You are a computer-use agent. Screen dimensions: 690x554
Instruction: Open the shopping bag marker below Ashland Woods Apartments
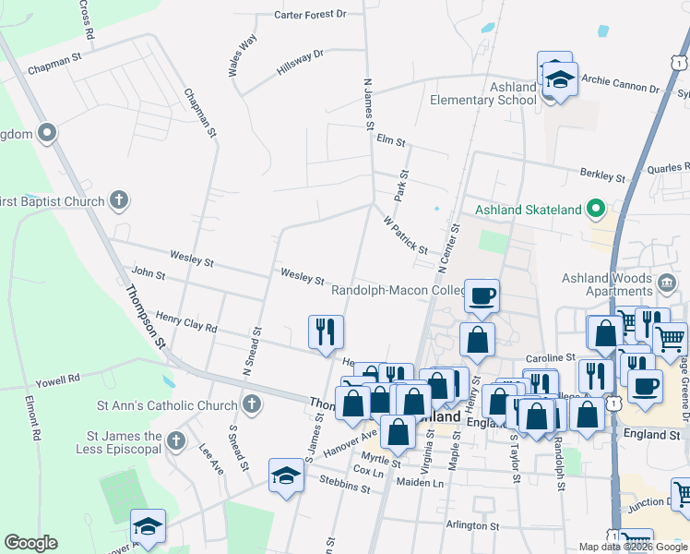[x=605, y=334]
